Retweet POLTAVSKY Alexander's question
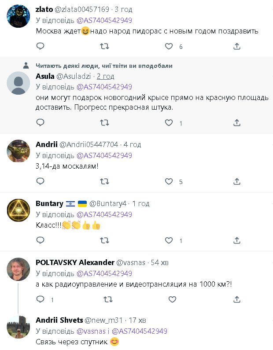This screenshot has height=350, width=273. (x=107, y=299)
